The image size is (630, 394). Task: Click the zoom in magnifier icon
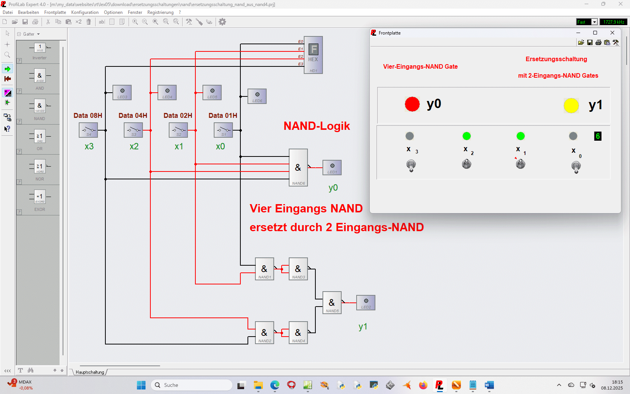pos(135,22)
